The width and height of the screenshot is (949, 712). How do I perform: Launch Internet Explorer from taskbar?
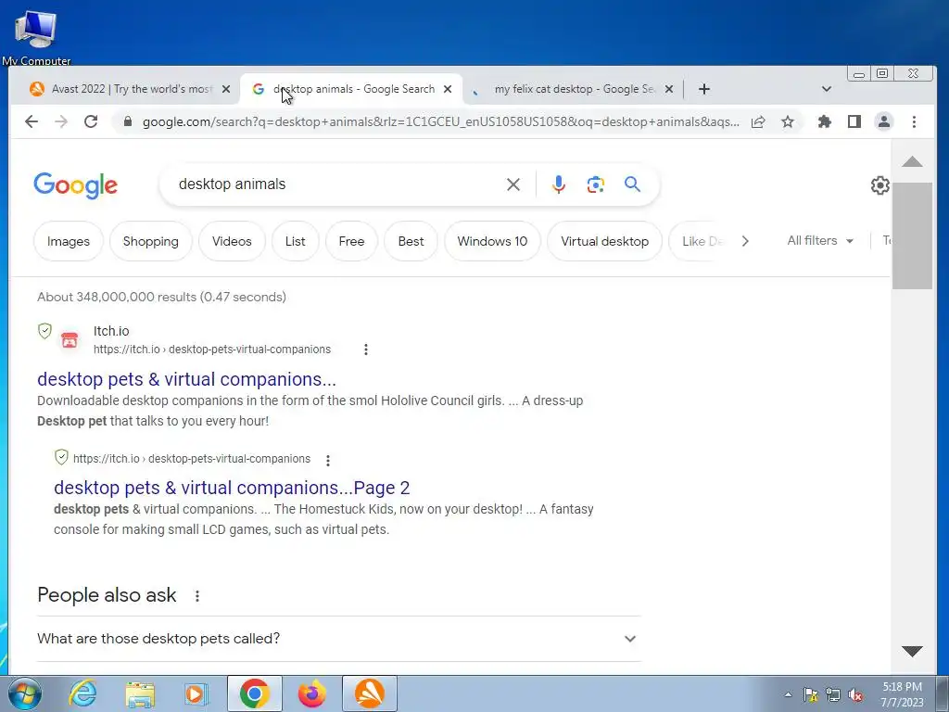tap(82, 693)
